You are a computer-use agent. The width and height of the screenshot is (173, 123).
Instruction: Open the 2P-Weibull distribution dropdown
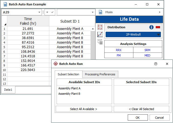[133, 34]
